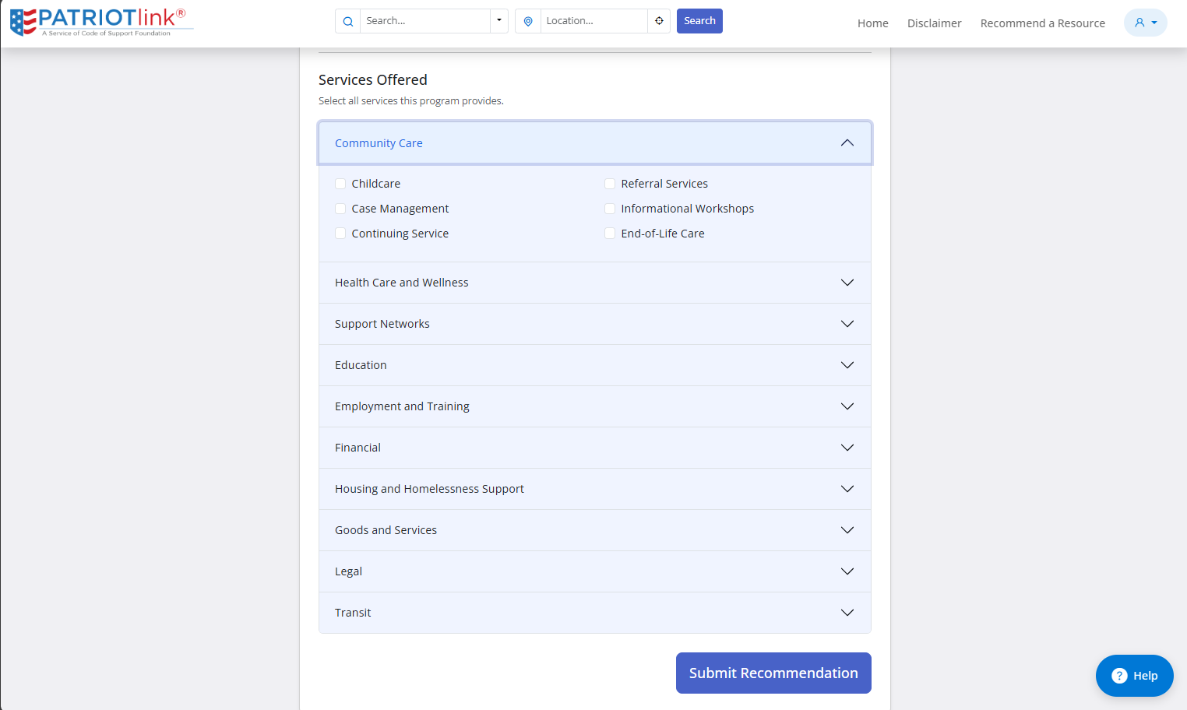
Task: Click the chevron icon next to Transit
Action: 847,613
